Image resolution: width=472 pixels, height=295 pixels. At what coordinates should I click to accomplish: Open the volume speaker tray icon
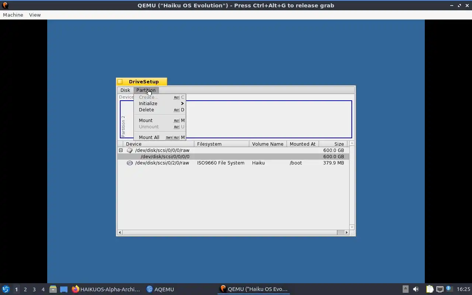pyautogui.click(x=416, y=289)
